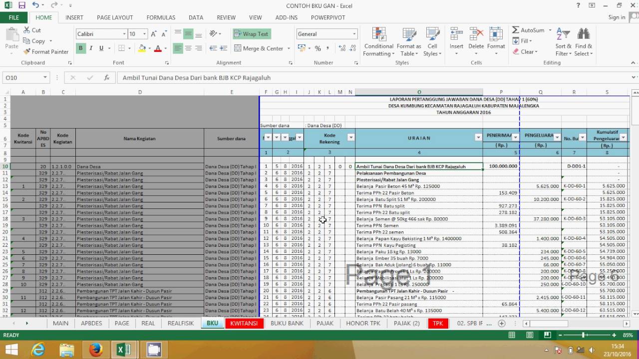This screenshot has width=639, height=359.
Task: Open Sort & Filter options
Action: tap(563, 42)
